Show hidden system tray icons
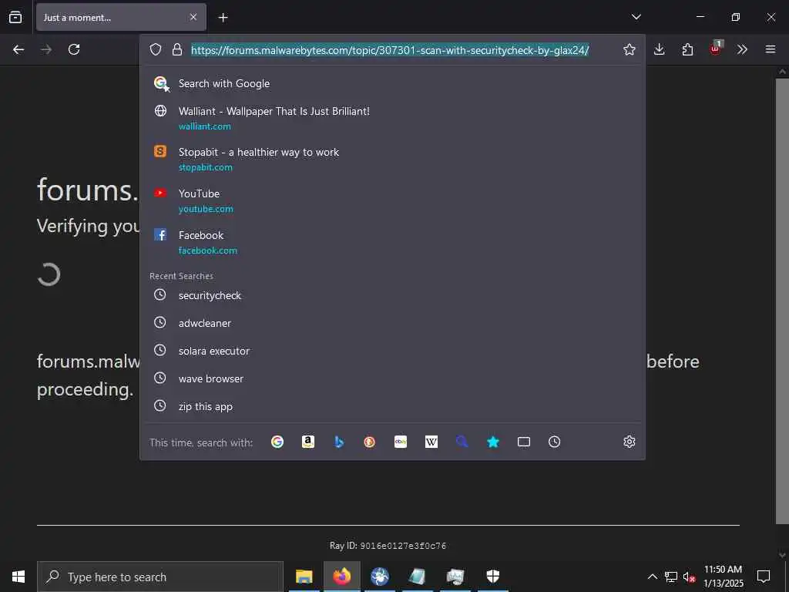This screenshot has height=592, width=789. tap(652, 577)
